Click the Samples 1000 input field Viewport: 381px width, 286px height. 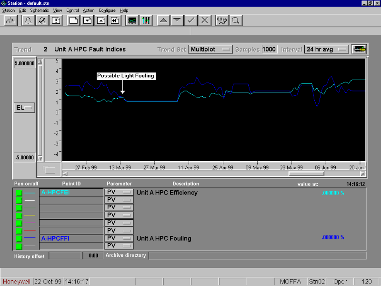(x=269, y=49)
